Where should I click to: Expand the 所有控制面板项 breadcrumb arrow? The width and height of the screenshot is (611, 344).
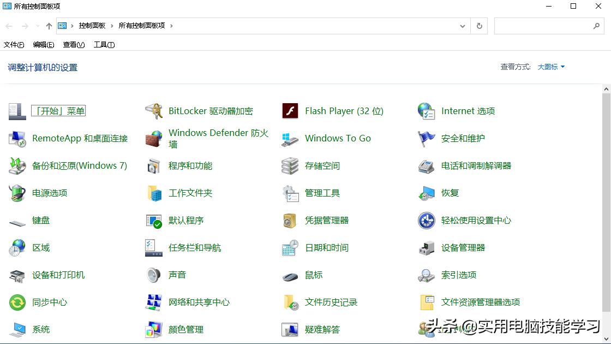[171, 26]
